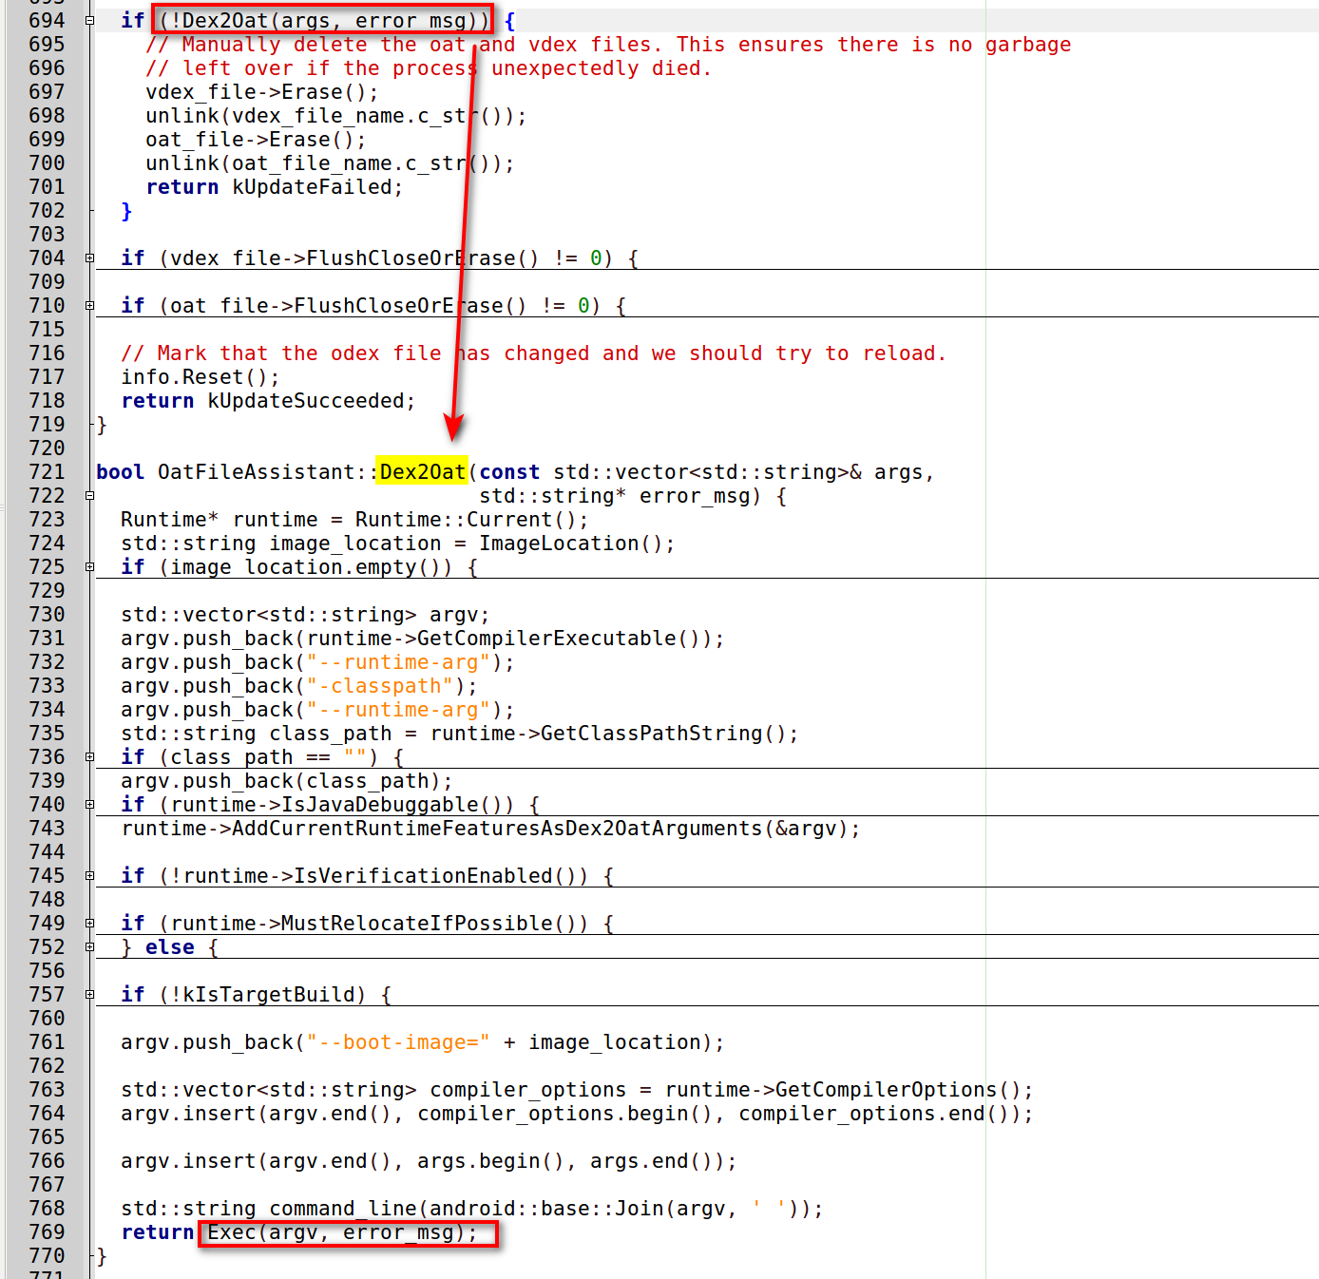Click "--runtime-arg" string on line 734

(398, 710)
